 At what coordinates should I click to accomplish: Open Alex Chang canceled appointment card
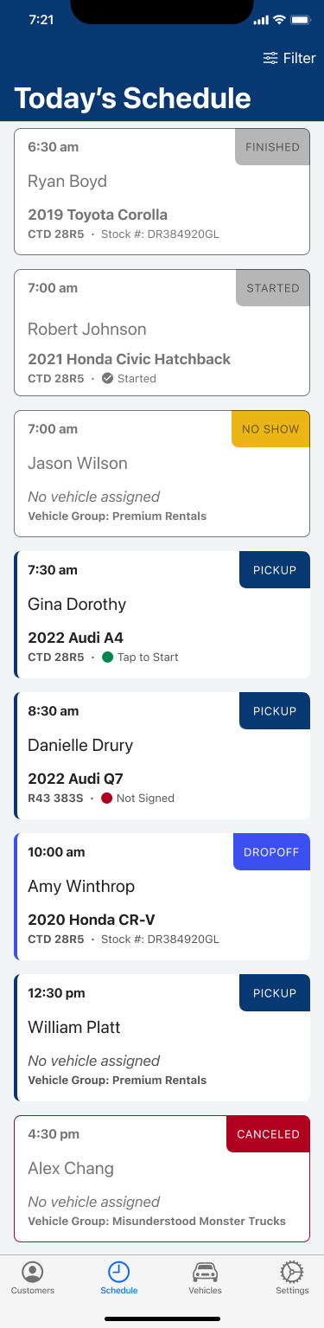pos(162,1178)
